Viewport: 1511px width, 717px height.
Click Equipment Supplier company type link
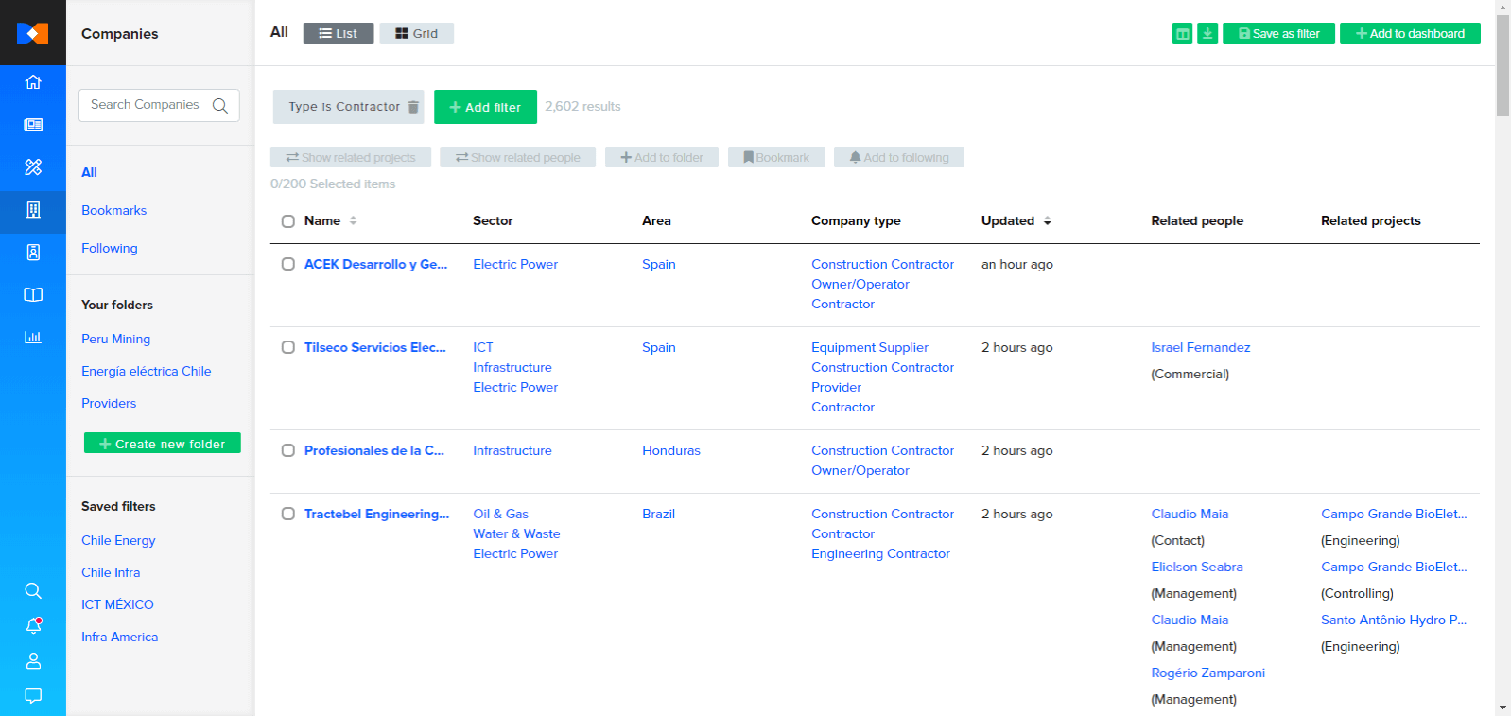[x=870, y=347]
